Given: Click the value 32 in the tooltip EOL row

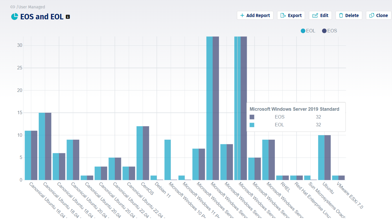Looking at the screenshot, I should [x=319, y=125].
